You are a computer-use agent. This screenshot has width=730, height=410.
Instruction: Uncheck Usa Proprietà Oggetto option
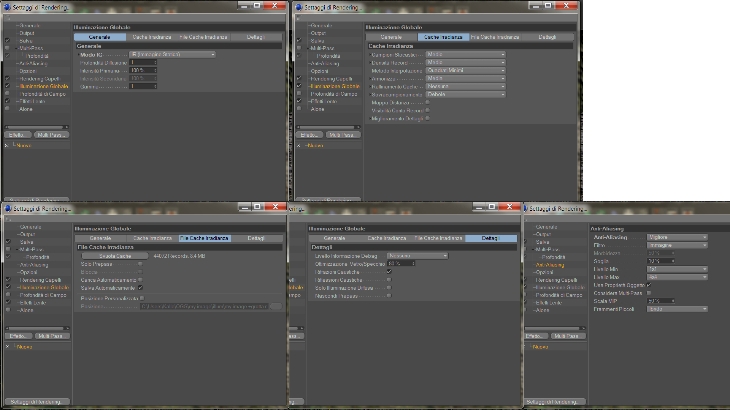[x=649, y=285]
